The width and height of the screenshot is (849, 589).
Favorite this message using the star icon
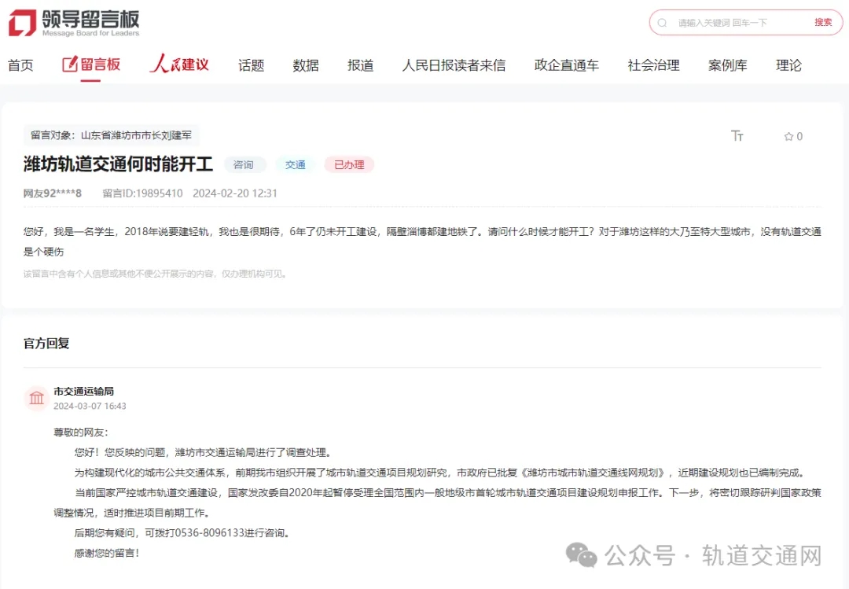pyautogui.click(x=788, y=137)
